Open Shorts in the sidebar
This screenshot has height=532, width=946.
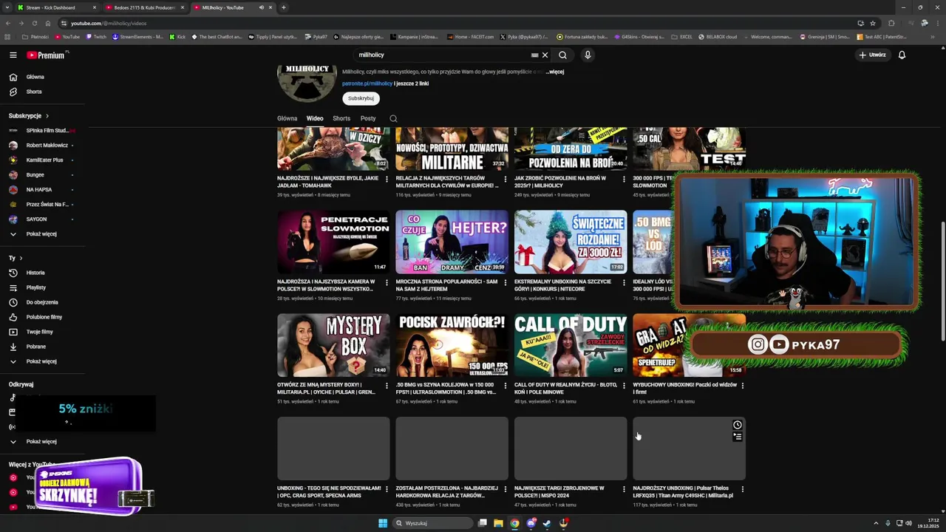coord(34,92)
